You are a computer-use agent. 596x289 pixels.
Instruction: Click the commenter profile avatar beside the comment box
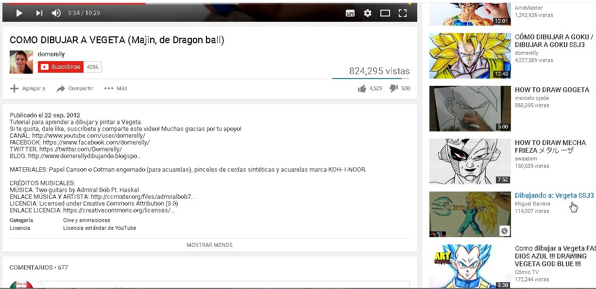[x=21, y=285]
